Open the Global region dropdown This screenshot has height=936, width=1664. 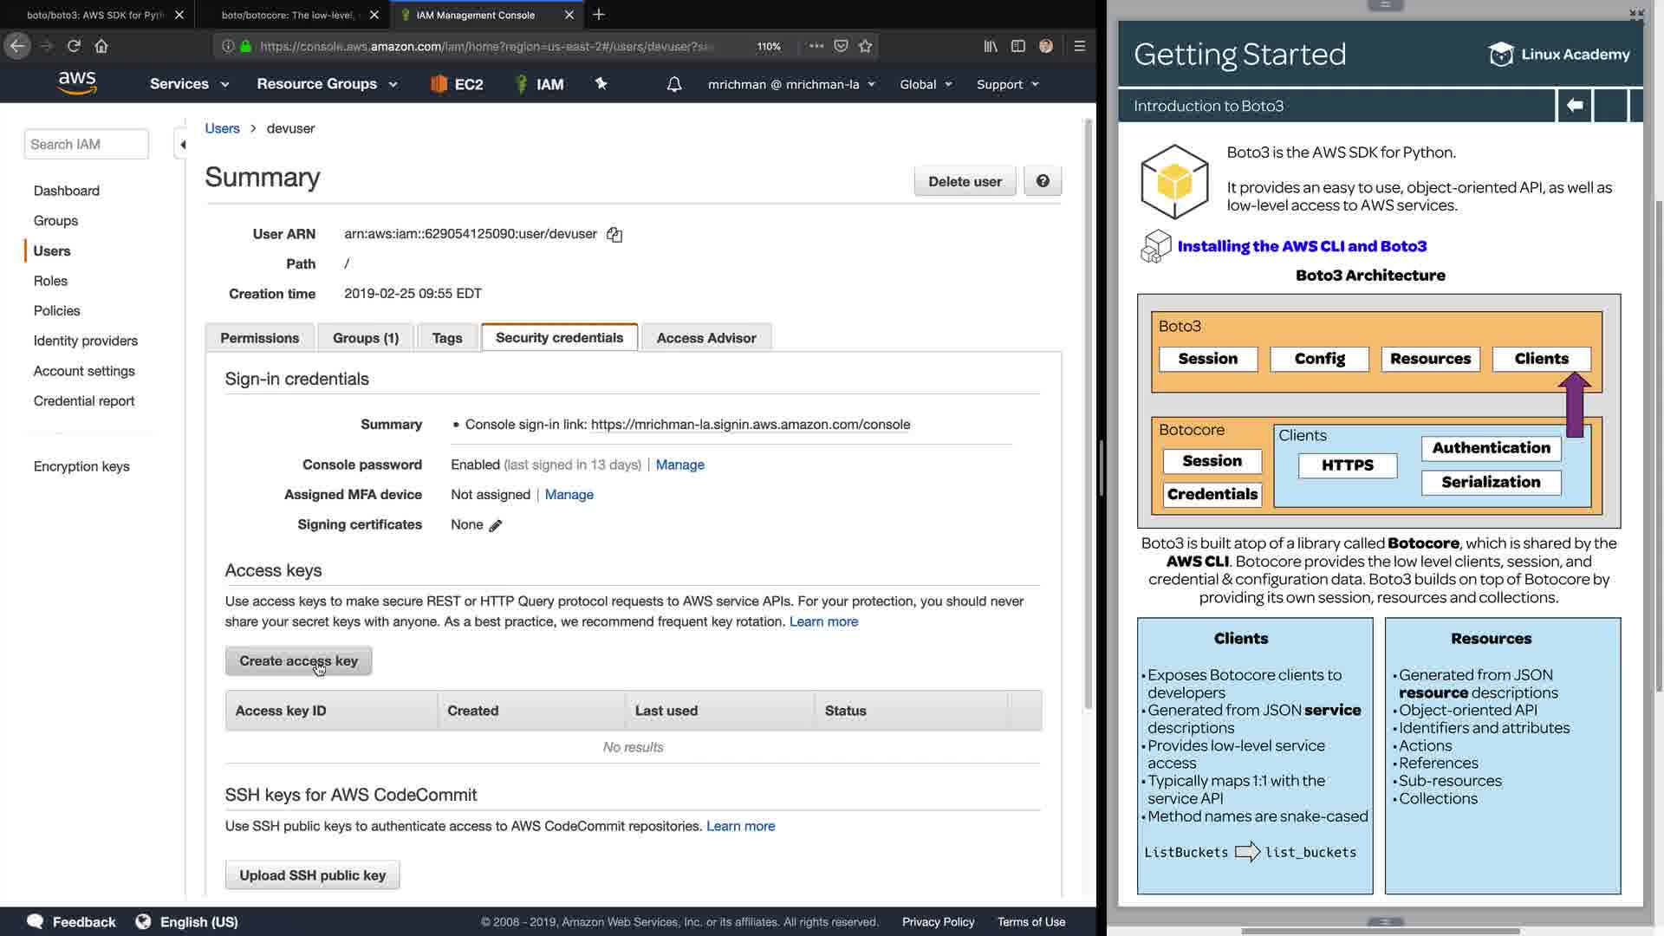tap(925, 84)
